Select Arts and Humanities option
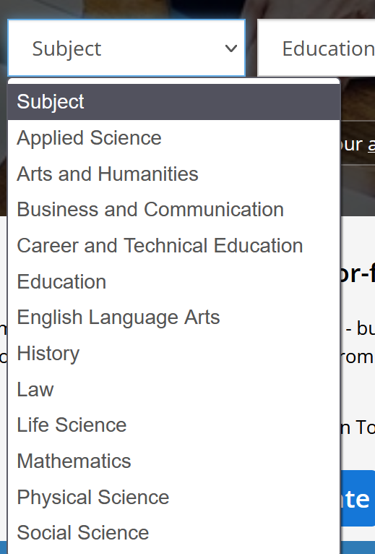This screenshot has height=554, width=375. [173, 174]
